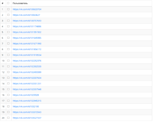Tick the checkbox for row id101645985
Image resolution: width=153 pixels, height=122 pixels.
coord(8,38)
